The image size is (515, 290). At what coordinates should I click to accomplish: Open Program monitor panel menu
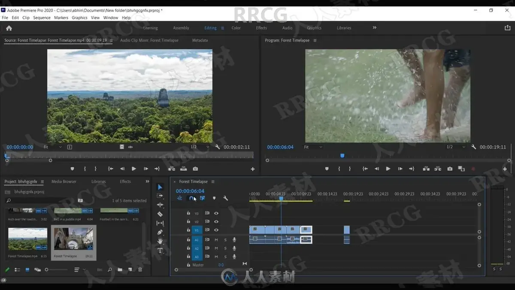point(315,40)
